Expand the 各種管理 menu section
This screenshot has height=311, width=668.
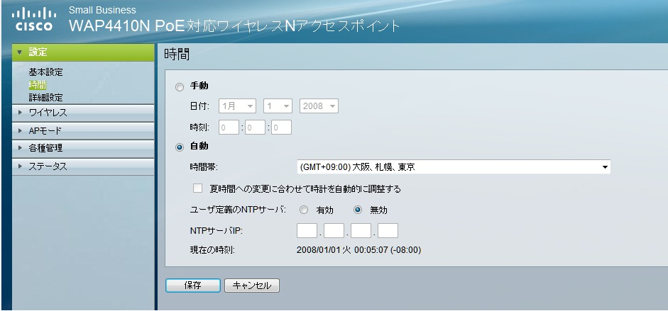pyautogui.click(x=83, y=149)
